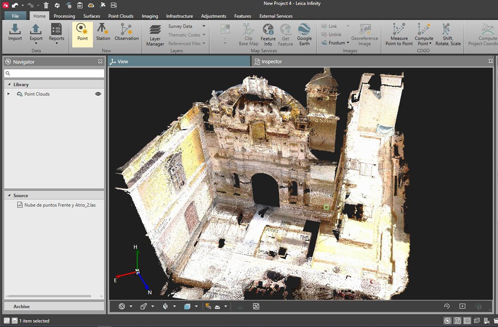Click the Navigator horizontal scrollbar
Viewport: 498px width, 327px height.
tap(50, 296)
